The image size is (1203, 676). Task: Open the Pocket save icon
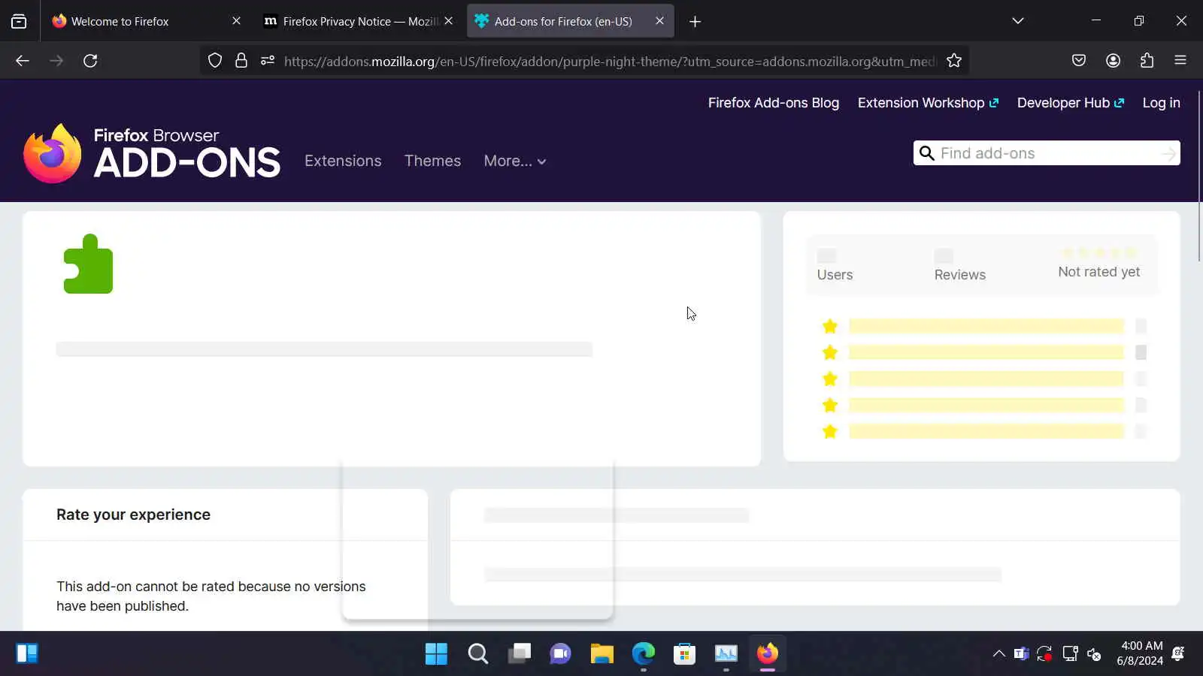coord(1079,61)
